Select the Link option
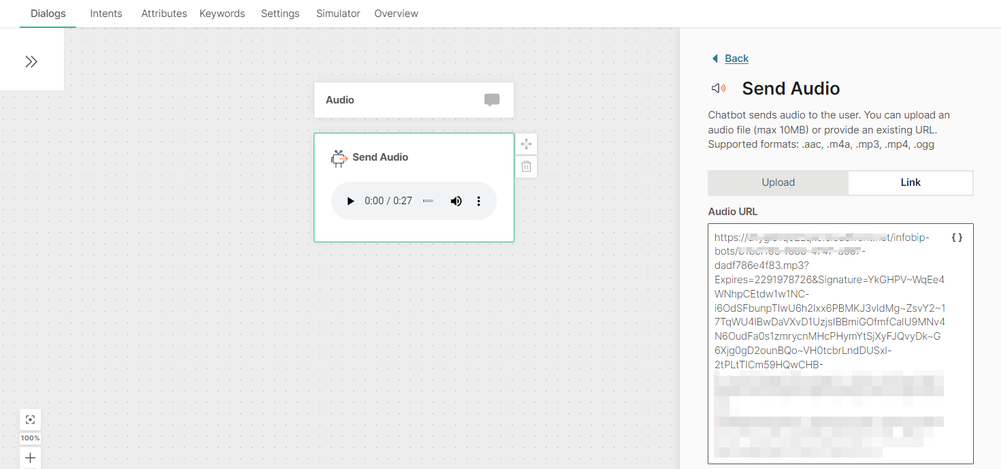1001x469 pixels. coord(910,182)
